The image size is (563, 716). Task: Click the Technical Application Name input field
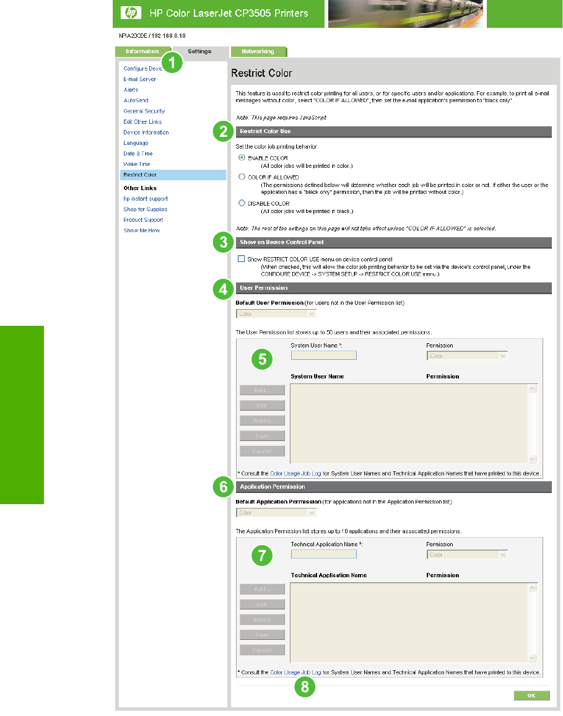point(324,554)
